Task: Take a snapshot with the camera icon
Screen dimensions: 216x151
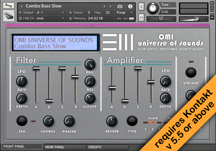Action: [x=120, y=6]
